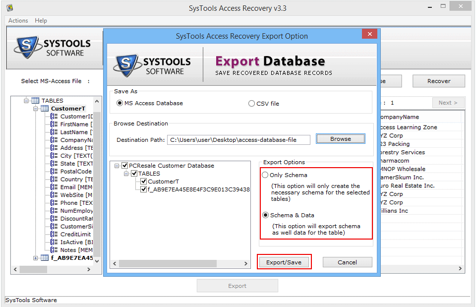The height and width of the screenshot is (307, 476).
Task: Collapse the CustomerT node in left tree
Action: point(36,109)
